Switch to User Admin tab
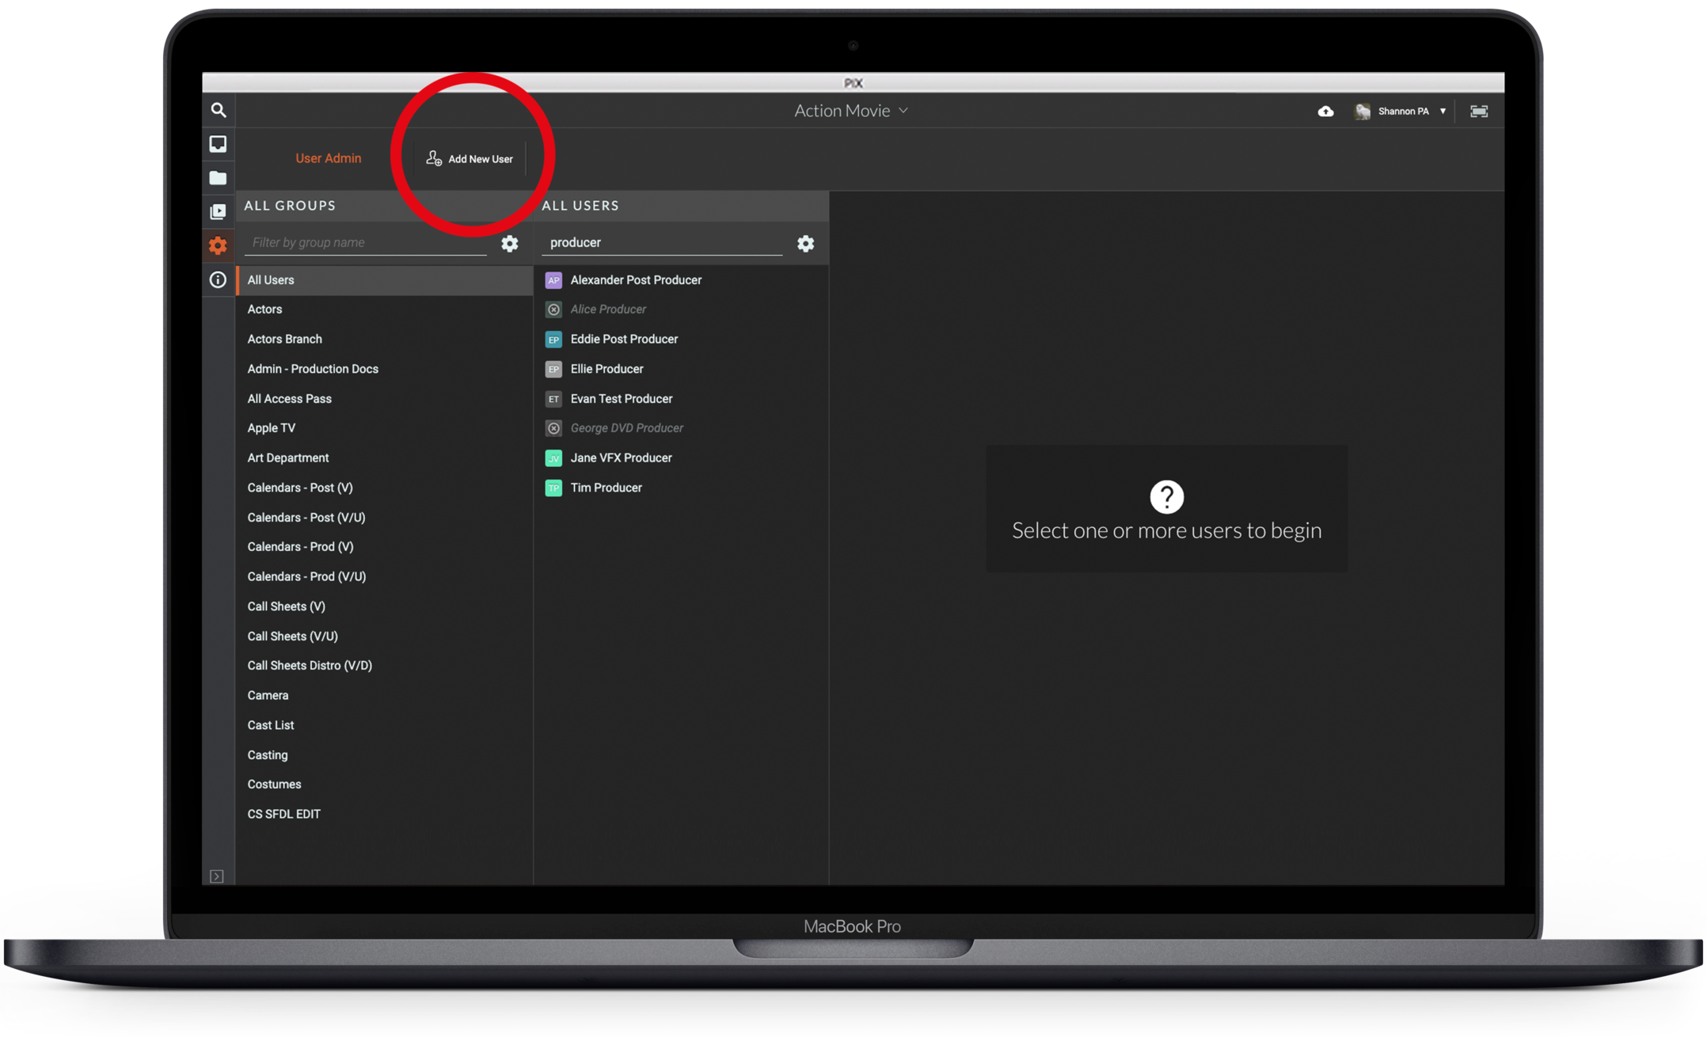This screenshot has height=1037, width=1707. (x=328, y=158)
